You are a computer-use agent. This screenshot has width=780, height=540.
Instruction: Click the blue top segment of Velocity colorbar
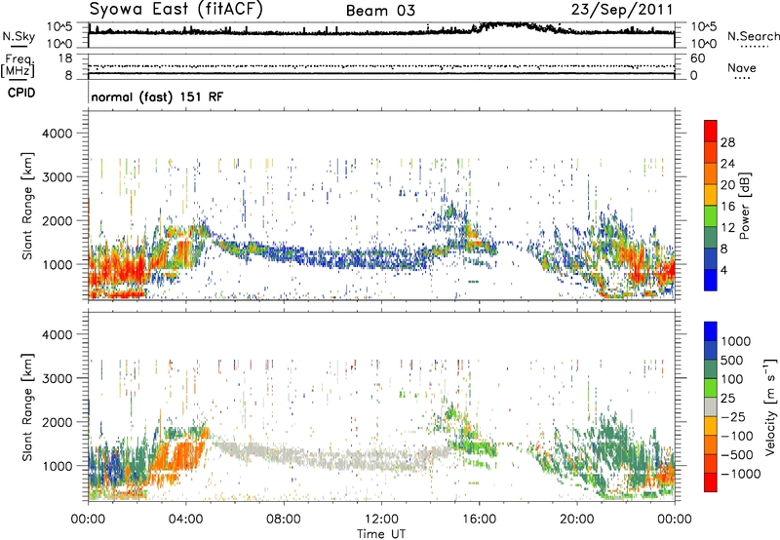coord(711,331)
